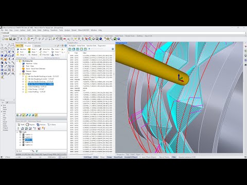Click the New file icon in toolbar
The height and width of the screenshot is (185, 247).
(3, 39)
